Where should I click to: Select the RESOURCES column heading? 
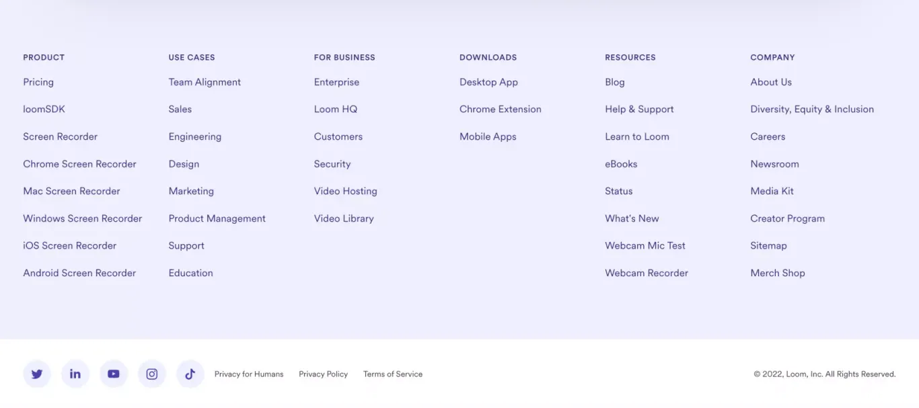630,57
